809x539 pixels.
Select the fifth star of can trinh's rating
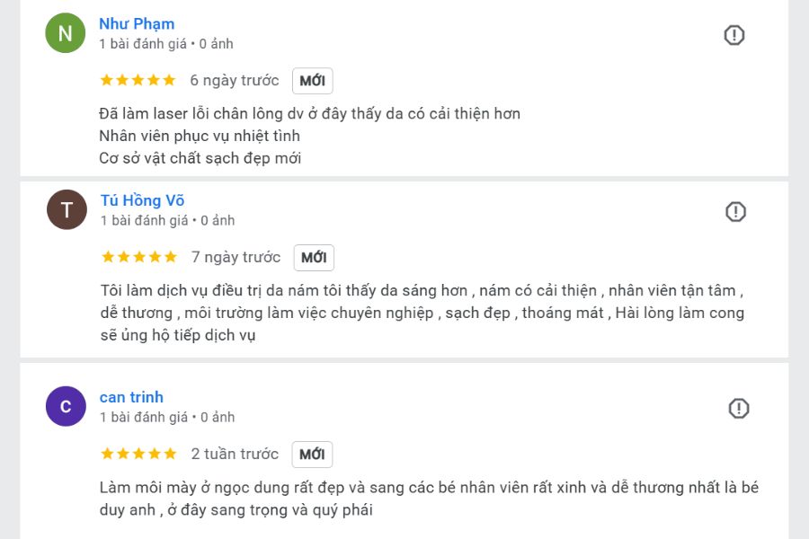[x=169, y=454]
